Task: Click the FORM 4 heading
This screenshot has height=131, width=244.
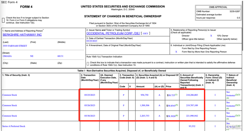Action: (x=26, y=7)
